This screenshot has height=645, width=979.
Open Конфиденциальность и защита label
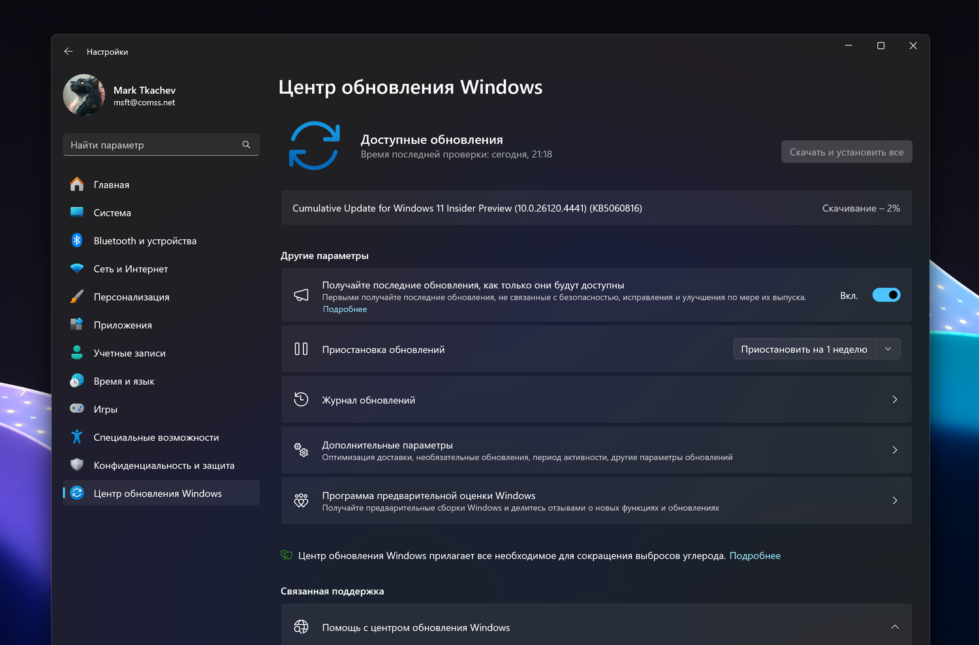tap(164, 465)
